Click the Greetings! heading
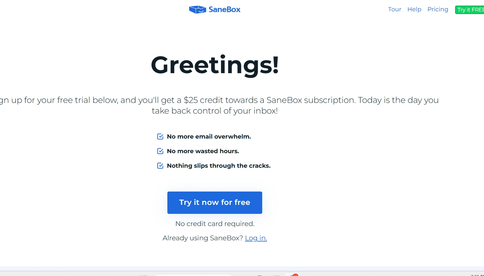Viewport: 484px width, 276px height. point(215,65)
